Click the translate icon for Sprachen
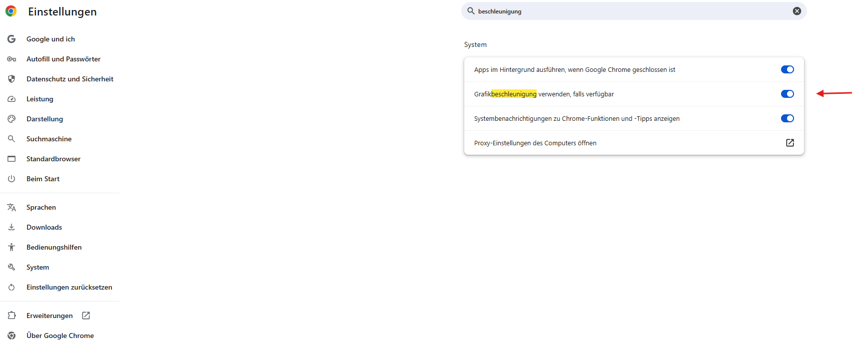855x346 pixels. pyautogui.click(x=11, y=207)
